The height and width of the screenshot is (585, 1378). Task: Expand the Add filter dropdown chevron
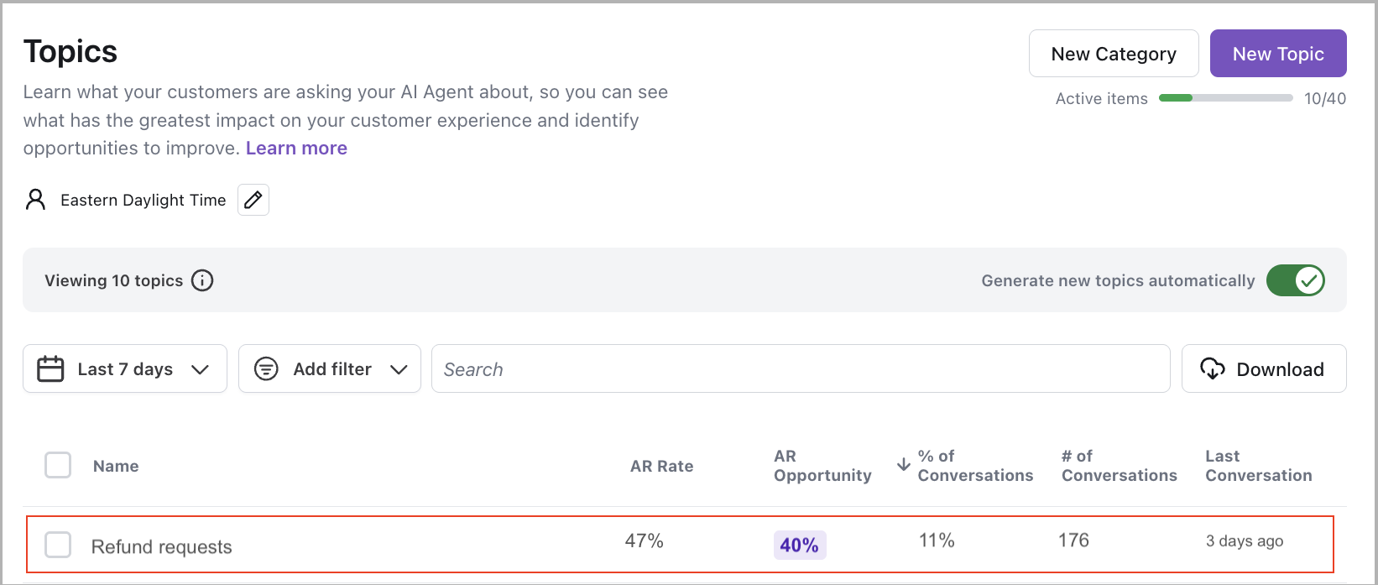[x=399, y=369]
